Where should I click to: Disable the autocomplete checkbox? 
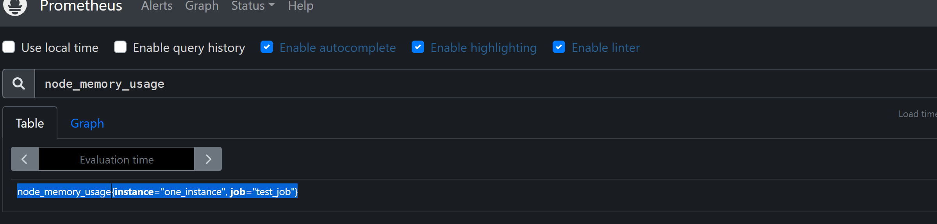267,47
